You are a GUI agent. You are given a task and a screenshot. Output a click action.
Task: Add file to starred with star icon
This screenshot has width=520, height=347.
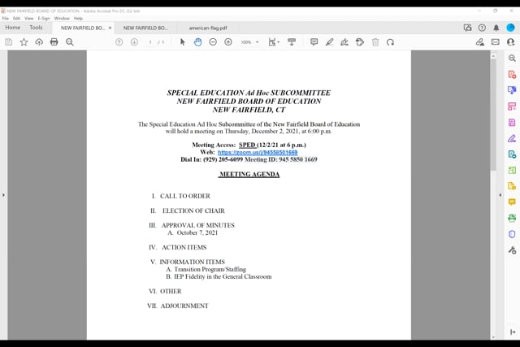coord(24,42)
